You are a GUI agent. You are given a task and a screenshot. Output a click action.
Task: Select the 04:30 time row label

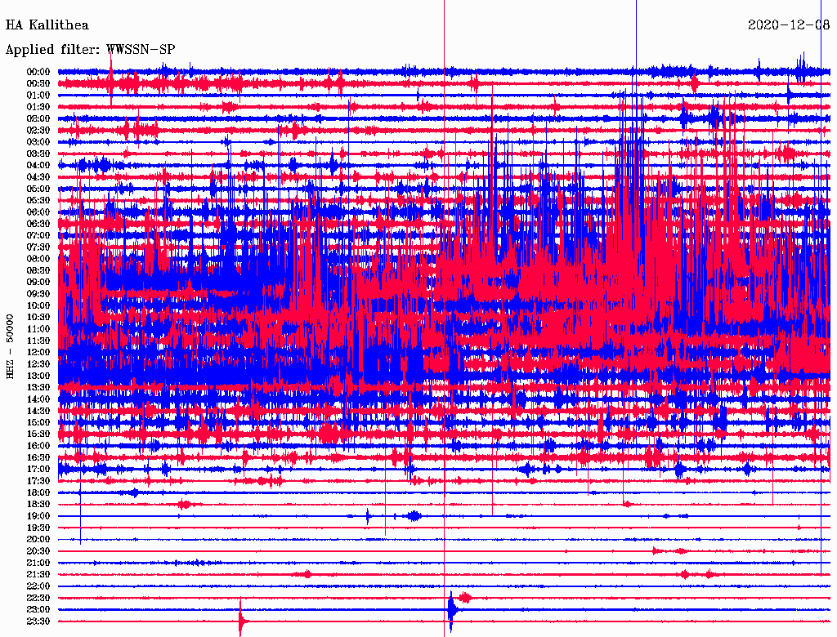[x=38, y=176]
